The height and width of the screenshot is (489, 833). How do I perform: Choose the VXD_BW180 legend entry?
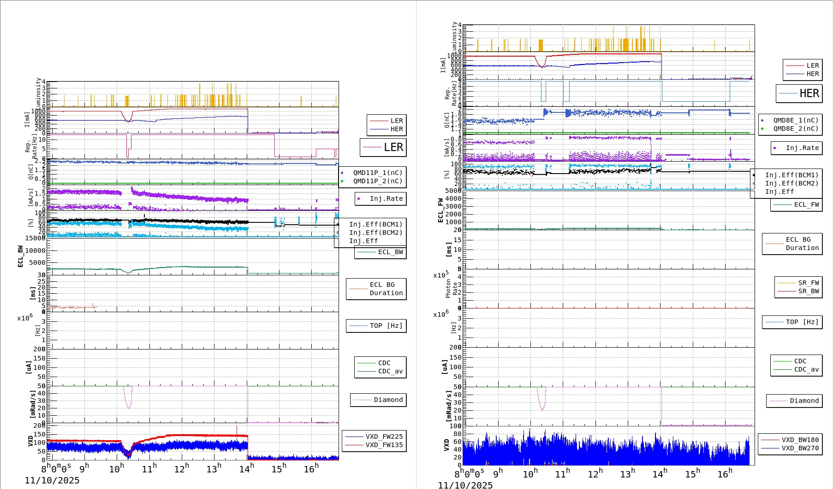[x=800, y=440]
